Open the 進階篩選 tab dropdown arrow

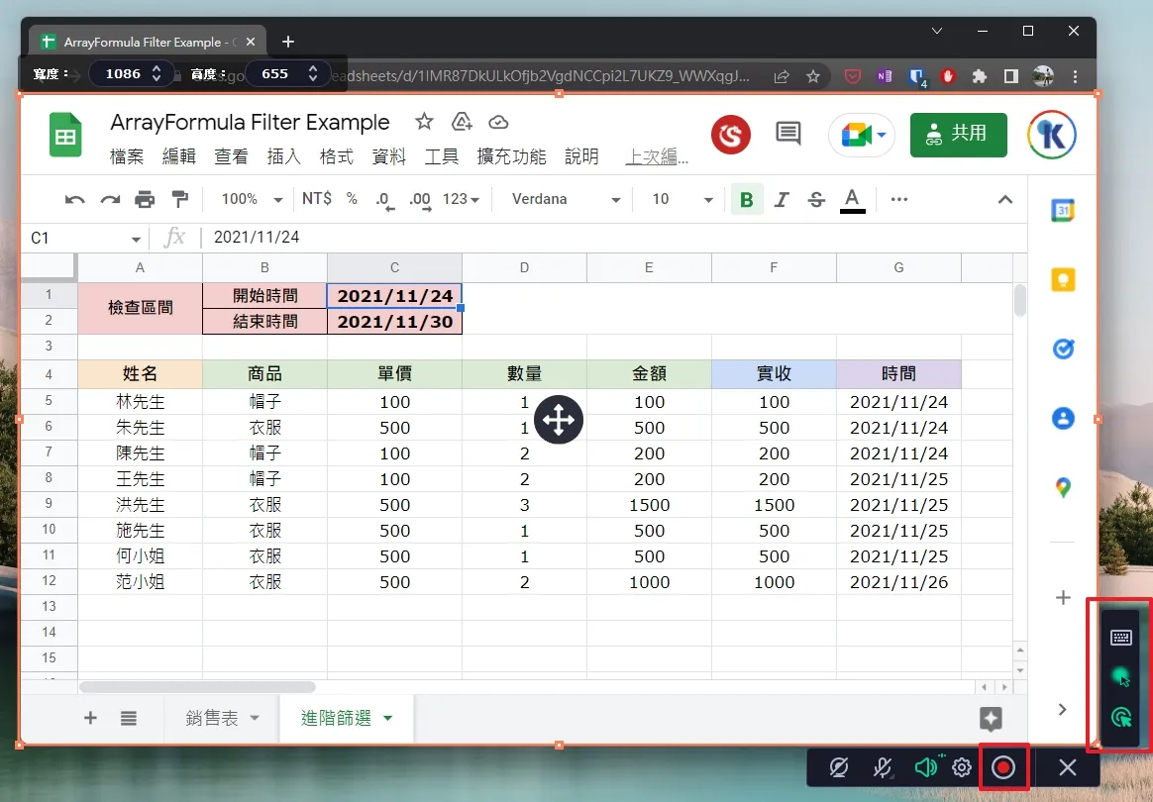(387, 718)
